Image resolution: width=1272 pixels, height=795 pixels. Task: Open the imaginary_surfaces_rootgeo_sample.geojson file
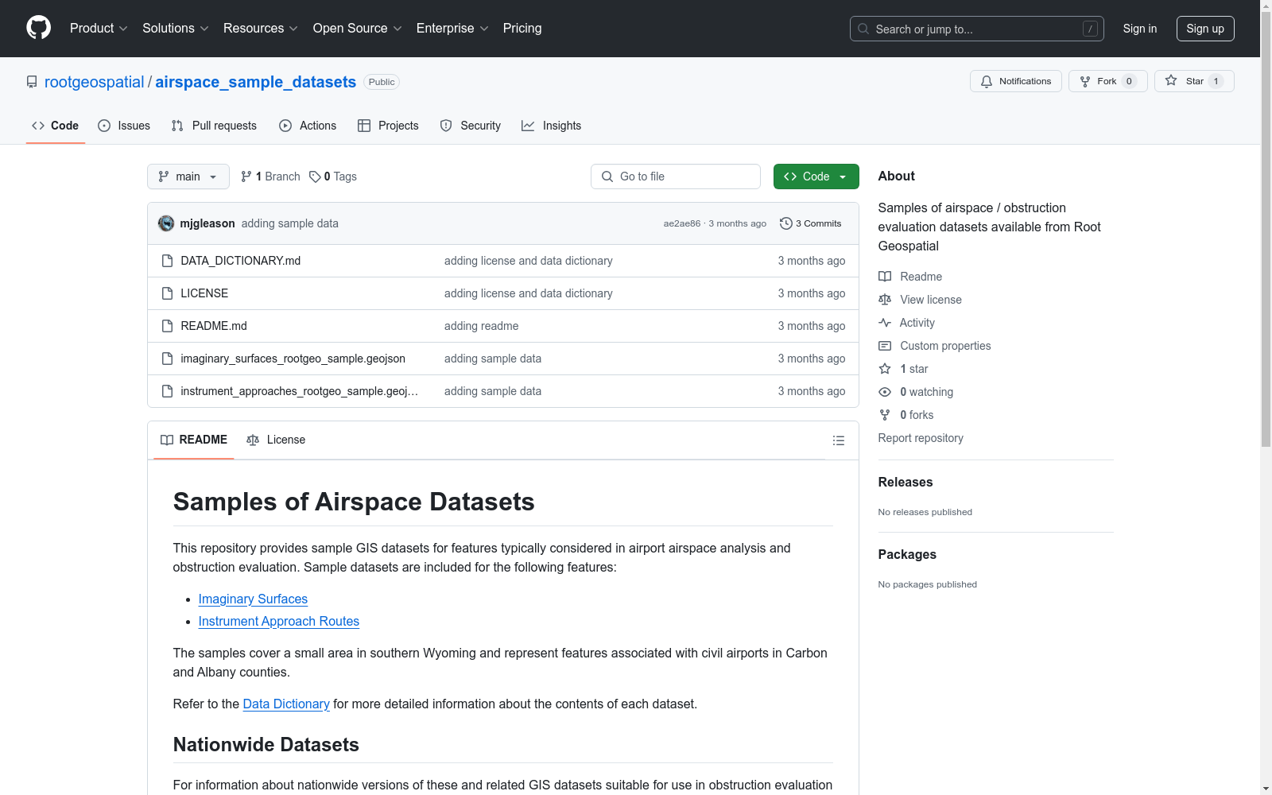293,359
